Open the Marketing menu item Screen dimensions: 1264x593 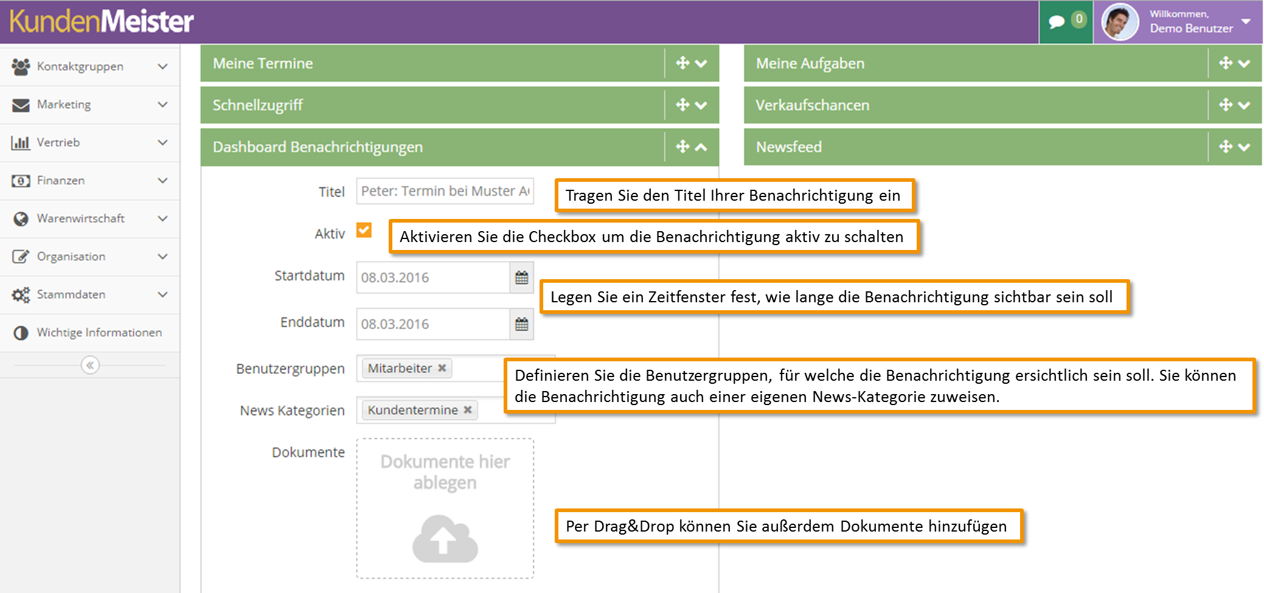coord(90,105)
